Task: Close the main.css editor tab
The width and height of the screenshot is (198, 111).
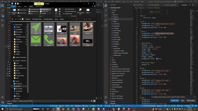Action: (x=190, y=5)
